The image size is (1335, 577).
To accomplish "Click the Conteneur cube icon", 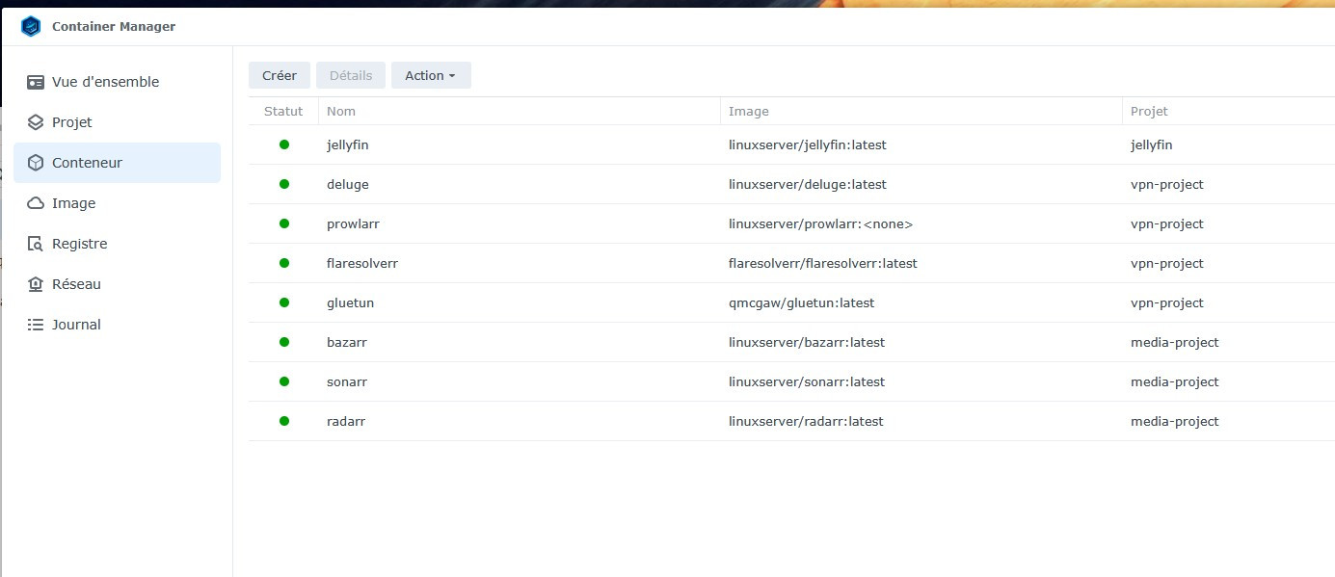I will pos(36,163).
